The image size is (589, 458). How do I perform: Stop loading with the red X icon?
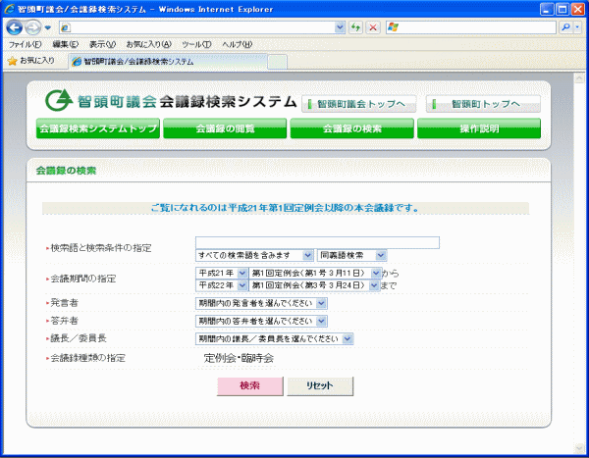pos(373,27)
